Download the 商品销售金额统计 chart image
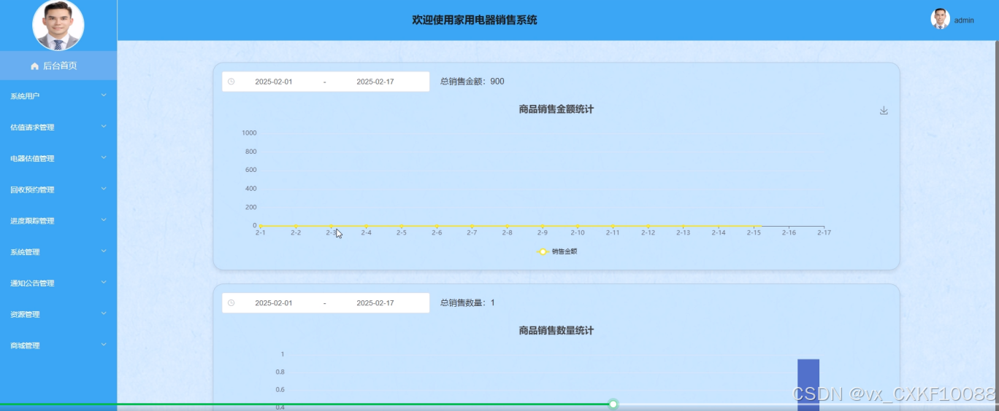Viewport: 999px width, 411px height. tap(884, 111)
